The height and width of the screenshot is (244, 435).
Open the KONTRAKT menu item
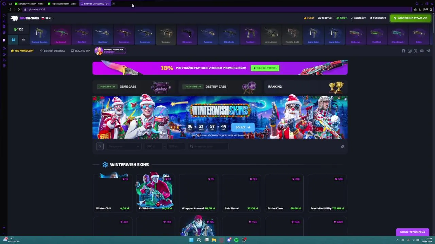click(x=358, y=18)
